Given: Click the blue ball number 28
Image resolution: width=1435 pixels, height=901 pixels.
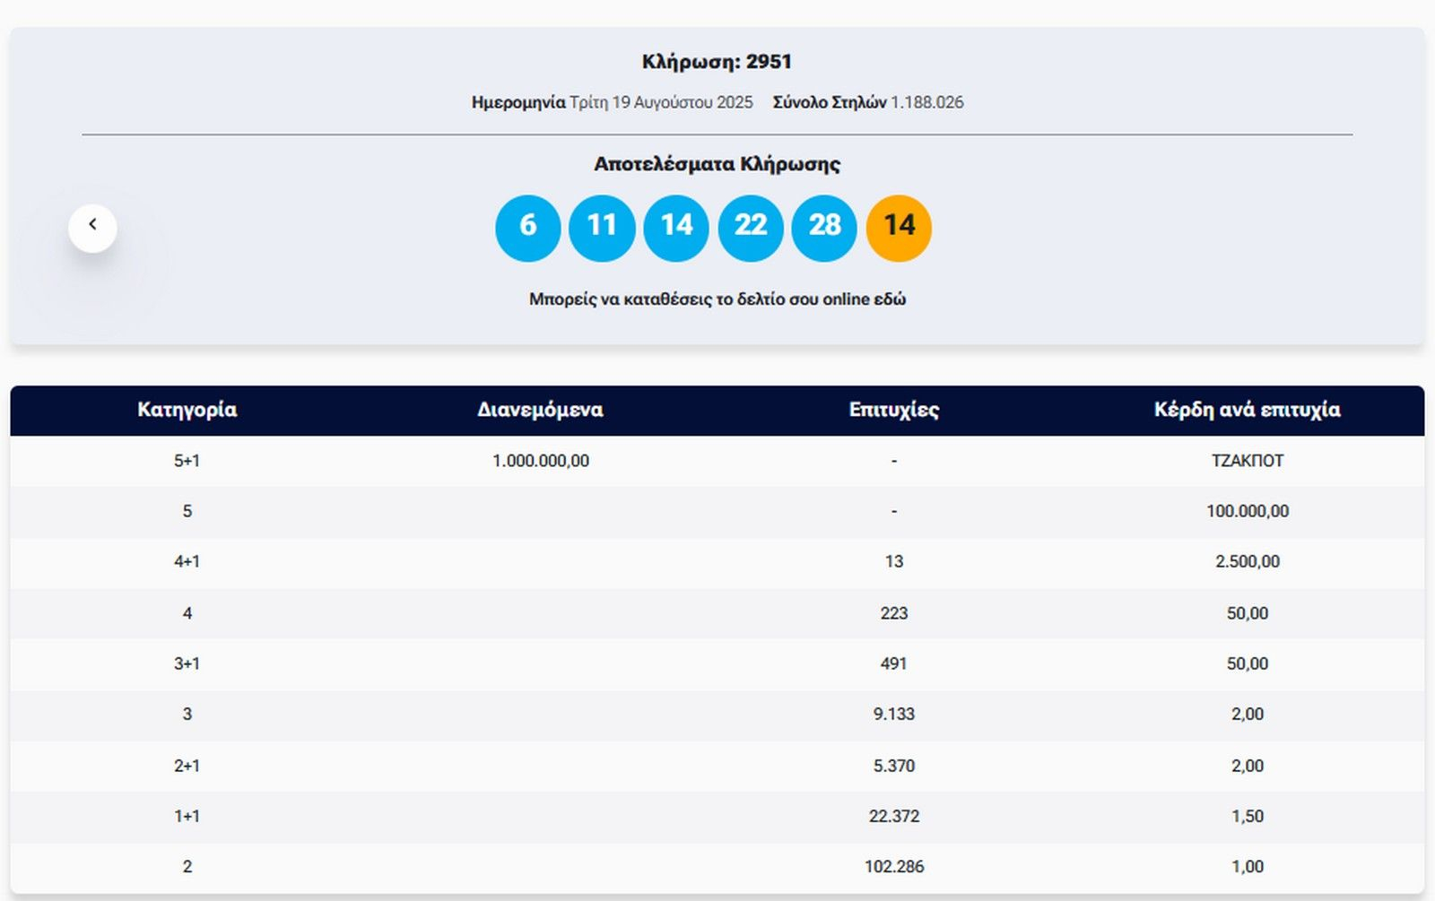Looking at the screenshot, I should point(824,228).
